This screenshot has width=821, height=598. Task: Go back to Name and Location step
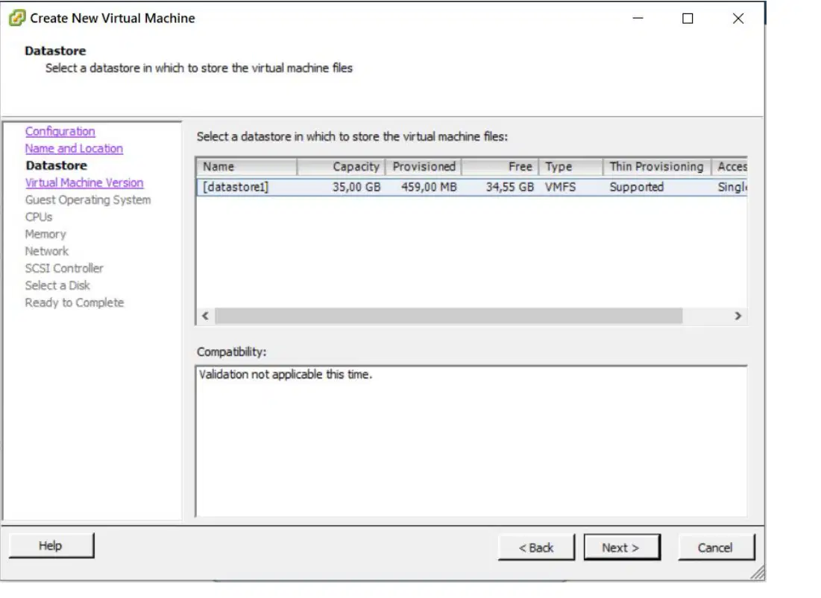[74, 148]
